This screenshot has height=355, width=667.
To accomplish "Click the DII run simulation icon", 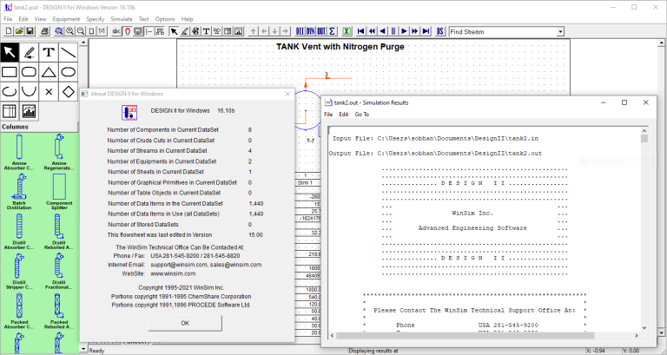I will 300,31.
